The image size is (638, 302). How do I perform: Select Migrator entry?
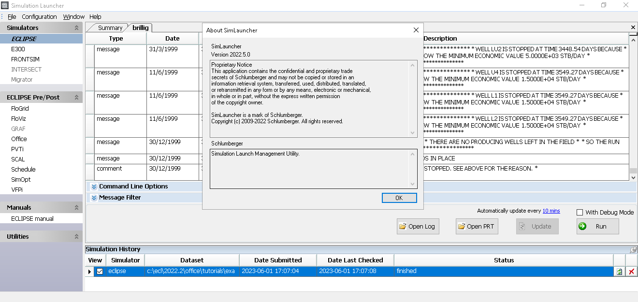(22, 79)
